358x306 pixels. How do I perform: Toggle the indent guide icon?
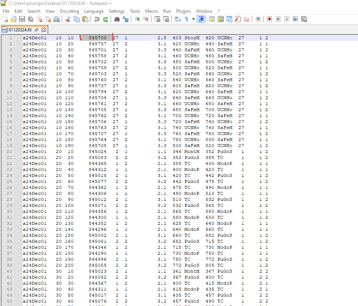point(201,19)
